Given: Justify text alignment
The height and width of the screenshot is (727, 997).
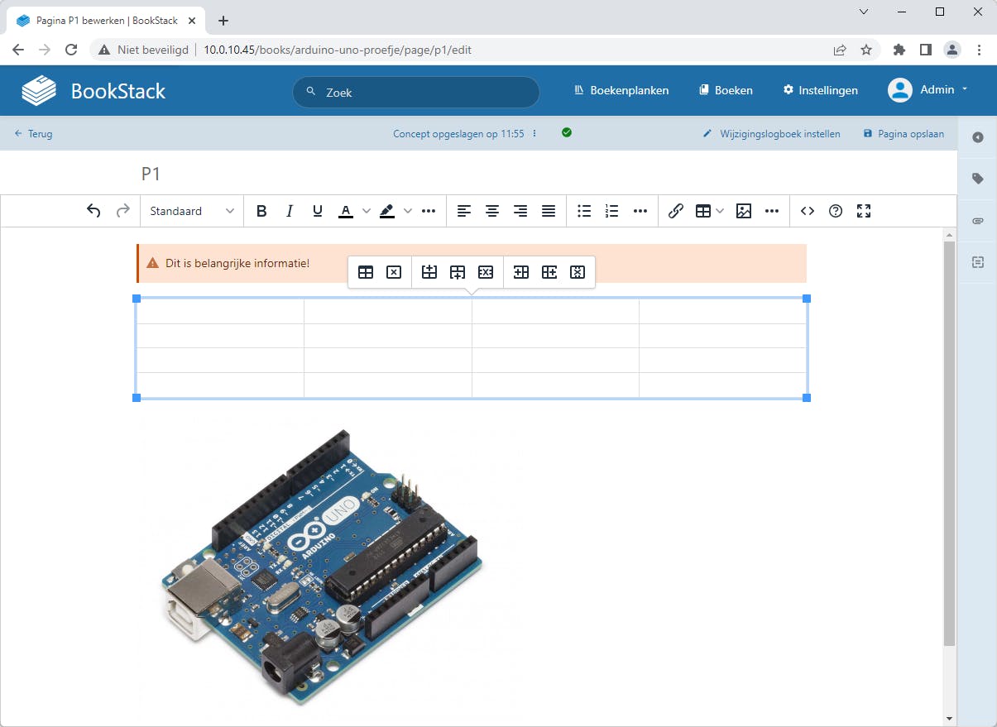Looking at the screenshot, I should [549, 211].
